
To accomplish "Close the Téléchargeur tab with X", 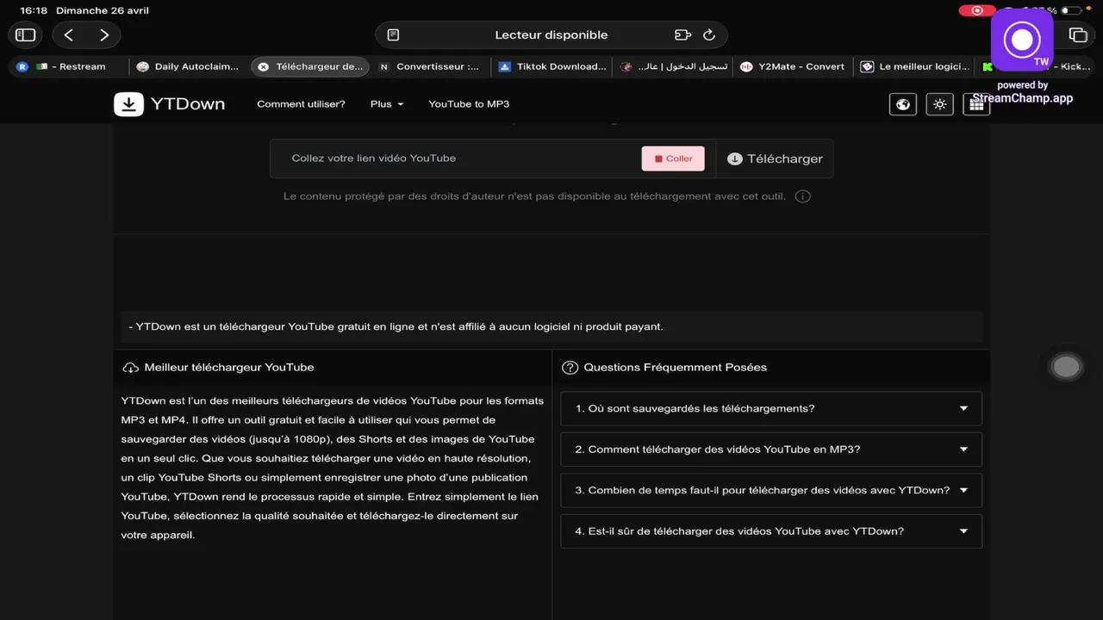I will coord(263,66).
